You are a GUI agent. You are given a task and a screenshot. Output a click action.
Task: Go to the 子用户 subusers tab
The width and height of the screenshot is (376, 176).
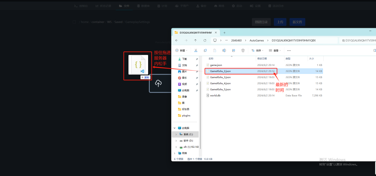point(182,6)
